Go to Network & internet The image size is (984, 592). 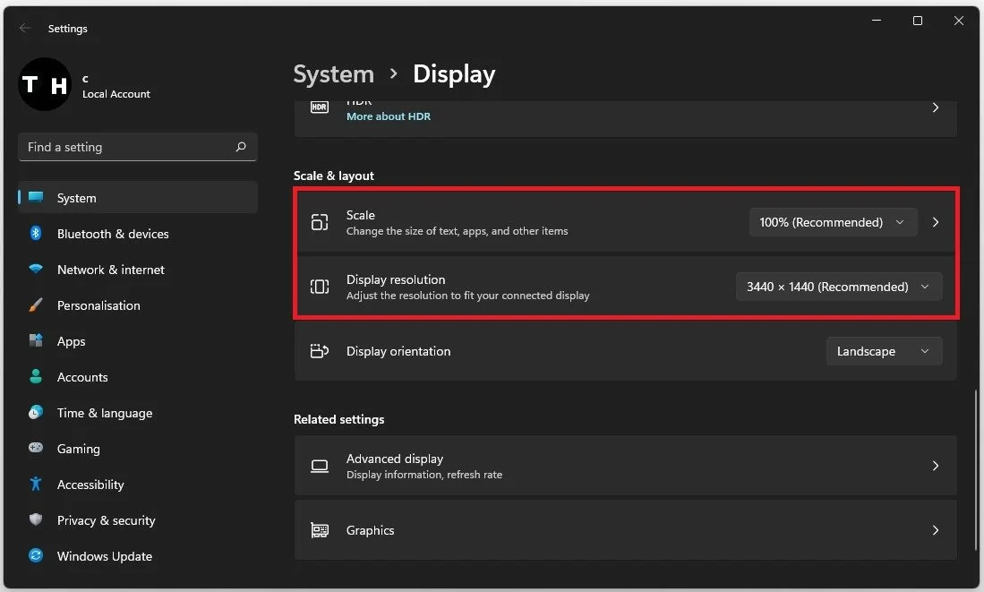pos(137,270)
